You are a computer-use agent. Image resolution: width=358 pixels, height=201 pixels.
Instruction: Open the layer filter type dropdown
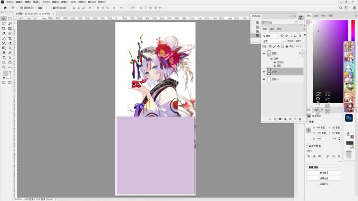(x=269, y=36)
